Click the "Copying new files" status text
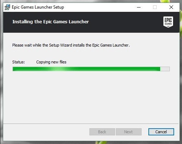The width and height of the screenshot is (182, 144). (51, 62)
